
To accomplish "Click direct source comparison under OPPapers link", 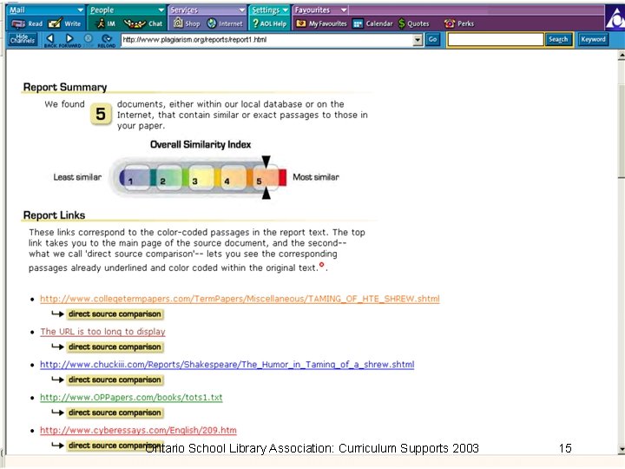I will click(115, 413).
